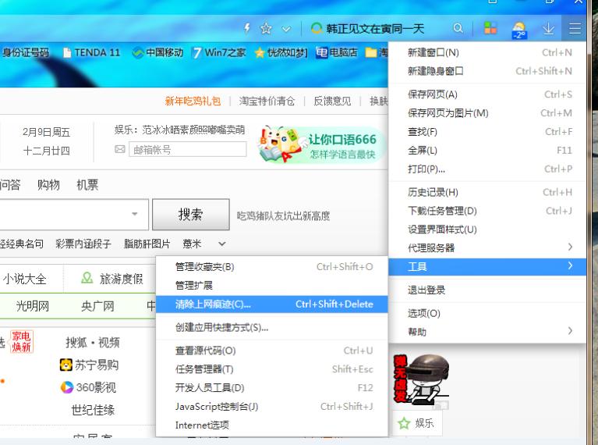Open 选项(O) settings
Viewport: 598px width, 445px height.
pyautogui.click(x=487, y=313)
